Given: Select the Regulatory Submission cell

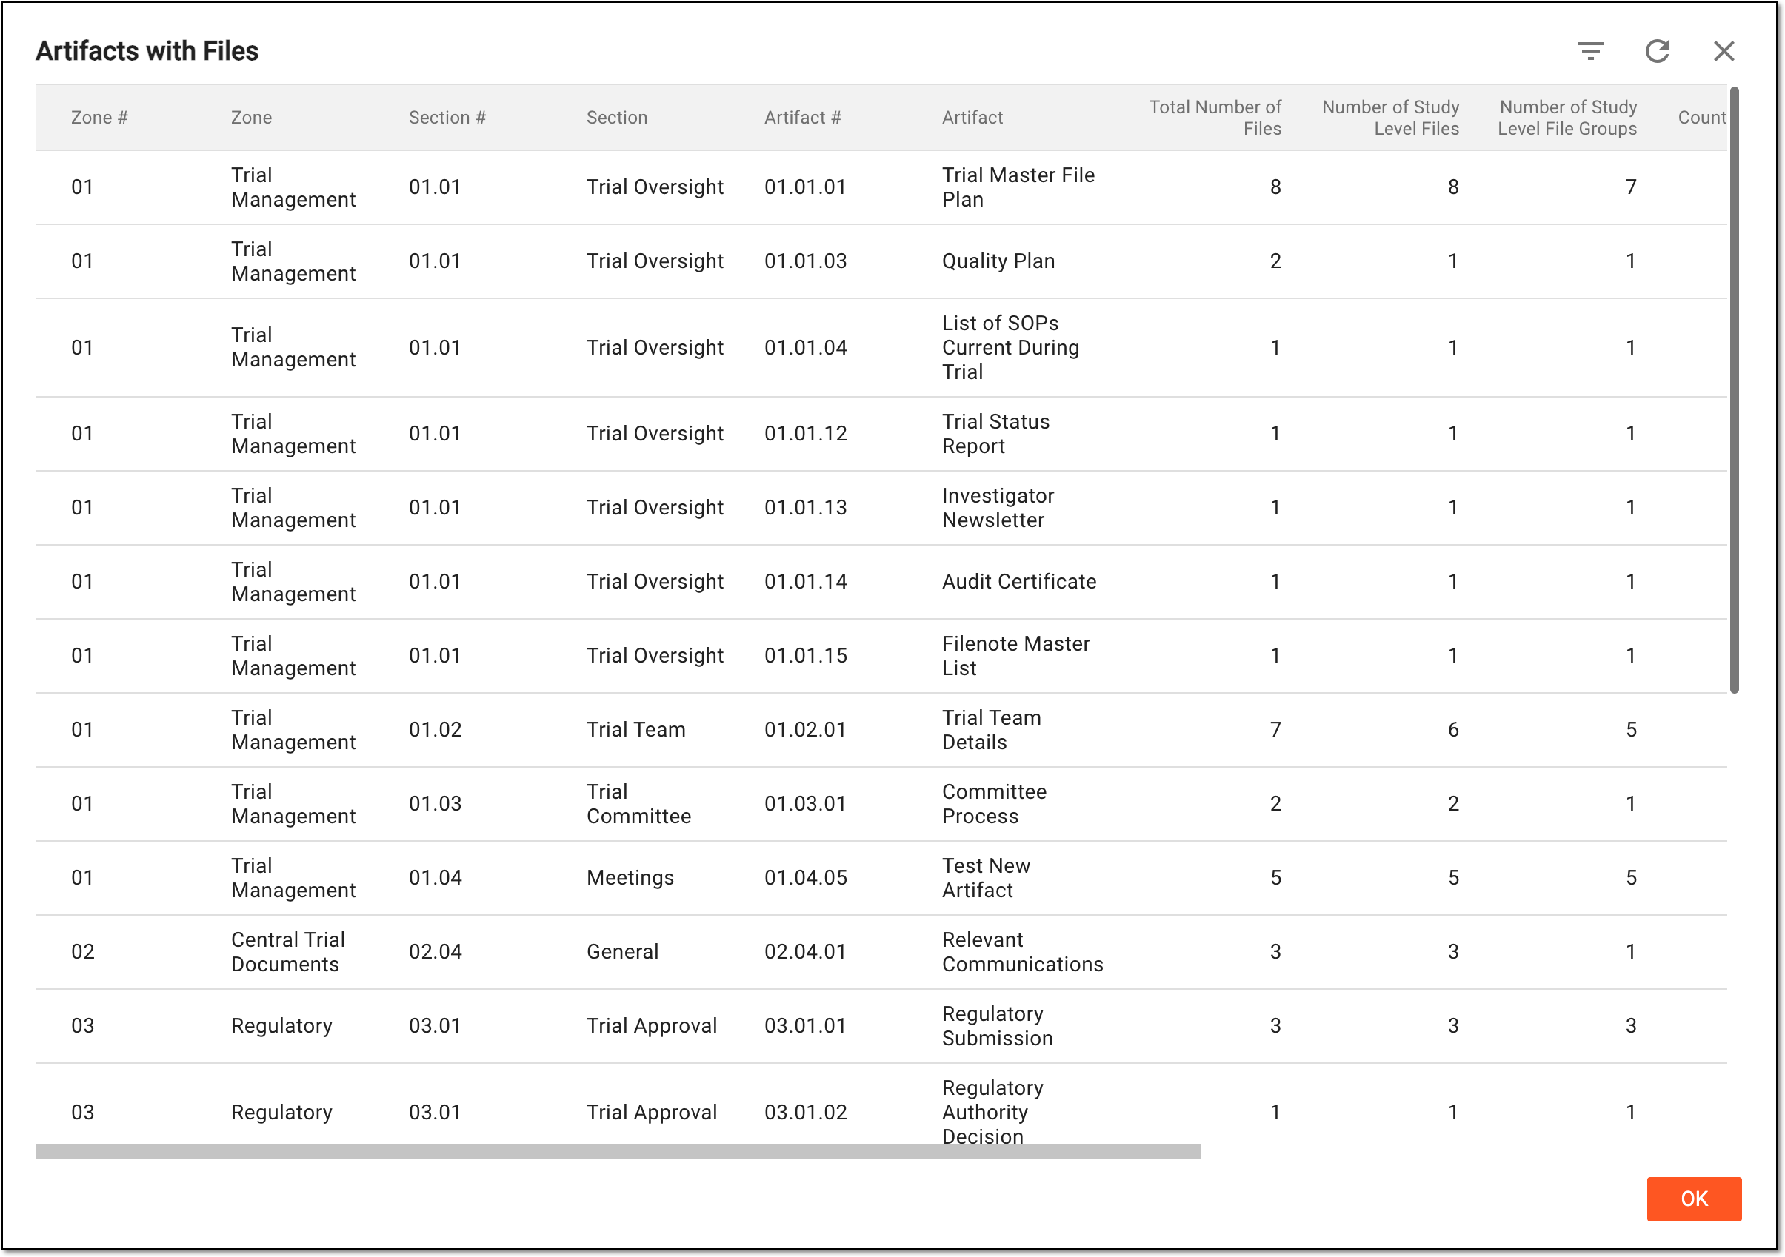Looking at the screenshot, I should [997, 1025].
